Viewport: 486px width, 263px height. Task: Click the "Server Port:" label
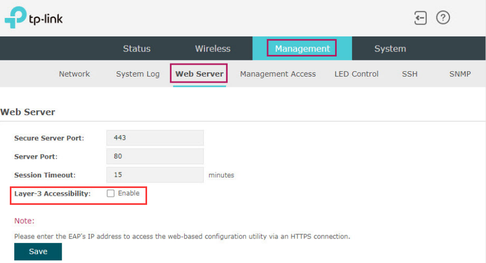pyautogui.click(x=35, y=156)
